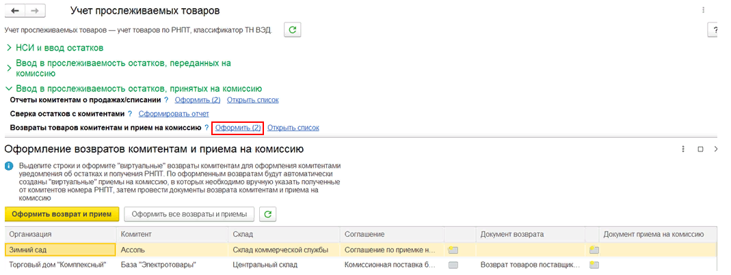The width and height of the screenshot is (731, 275).
Task: Open the kebab menu at the top right of the page header
Action: pyautogui.click(x=703, y=11)
